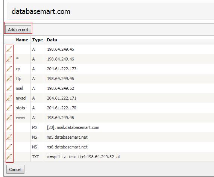Click the www name cell
The width and height of the screenshot is (214, 177).
(x=20, y=118)
